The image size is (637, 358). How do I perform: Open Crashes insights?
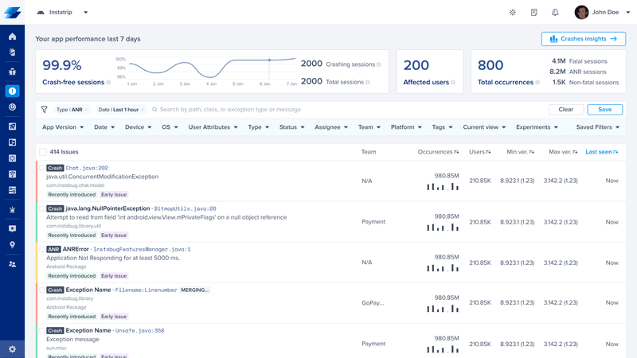pos(583,39)
